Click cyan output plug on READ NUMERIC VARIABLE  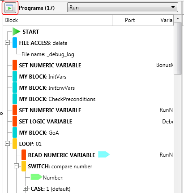[104, 154]
